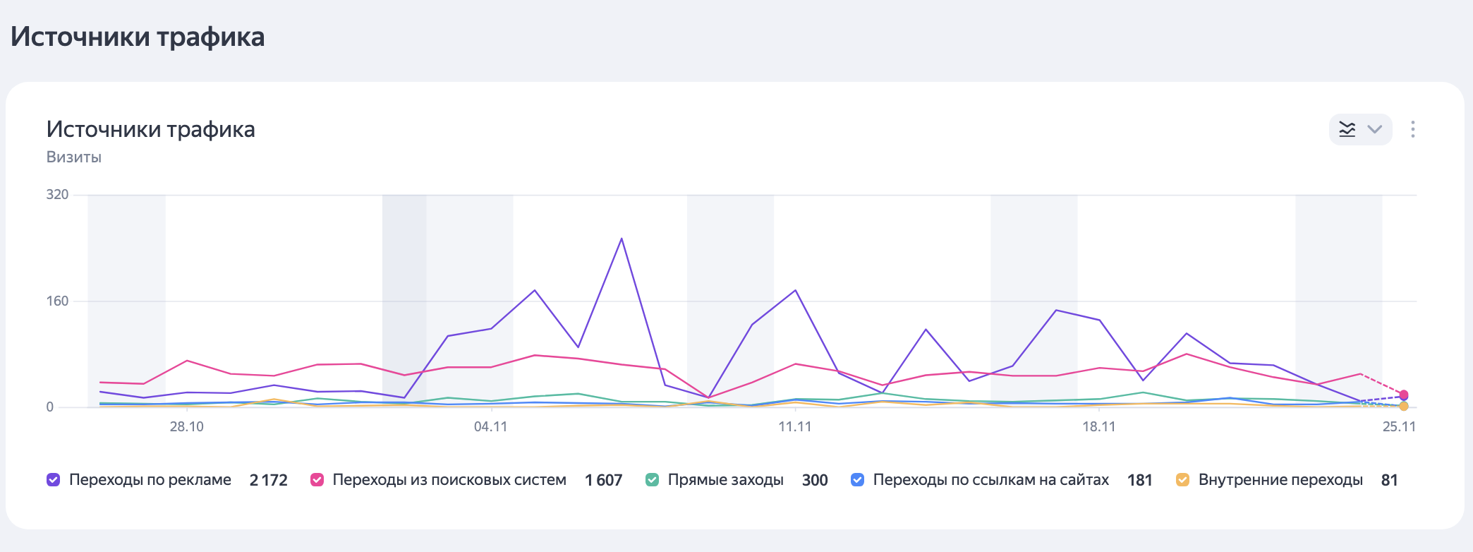Screen dimensions: 1473x552
Task: Click the 04.11 date on the x-axis
Action: 490,427
